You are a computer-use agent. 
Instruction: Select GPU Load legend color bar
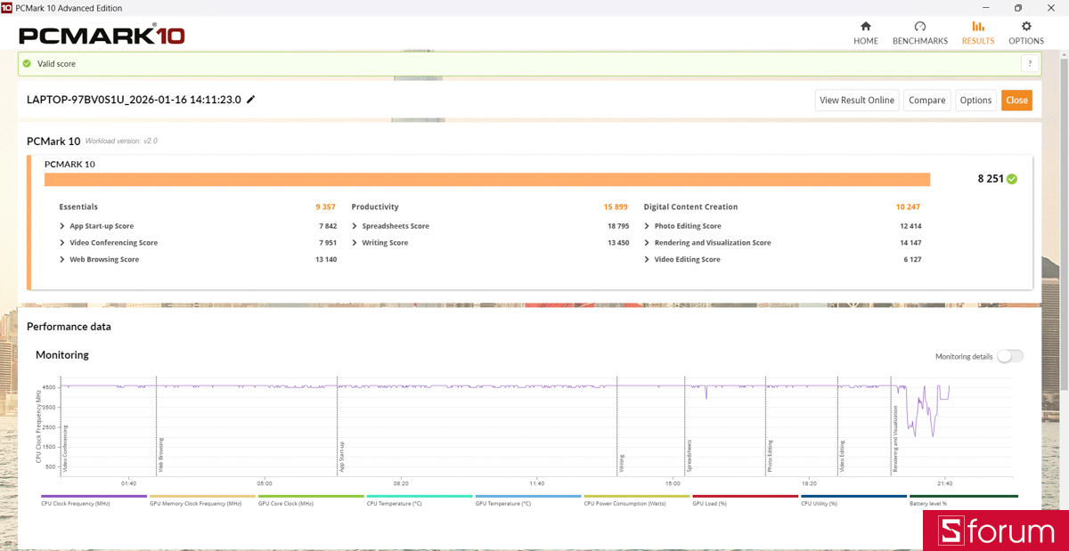click(746, 496)
